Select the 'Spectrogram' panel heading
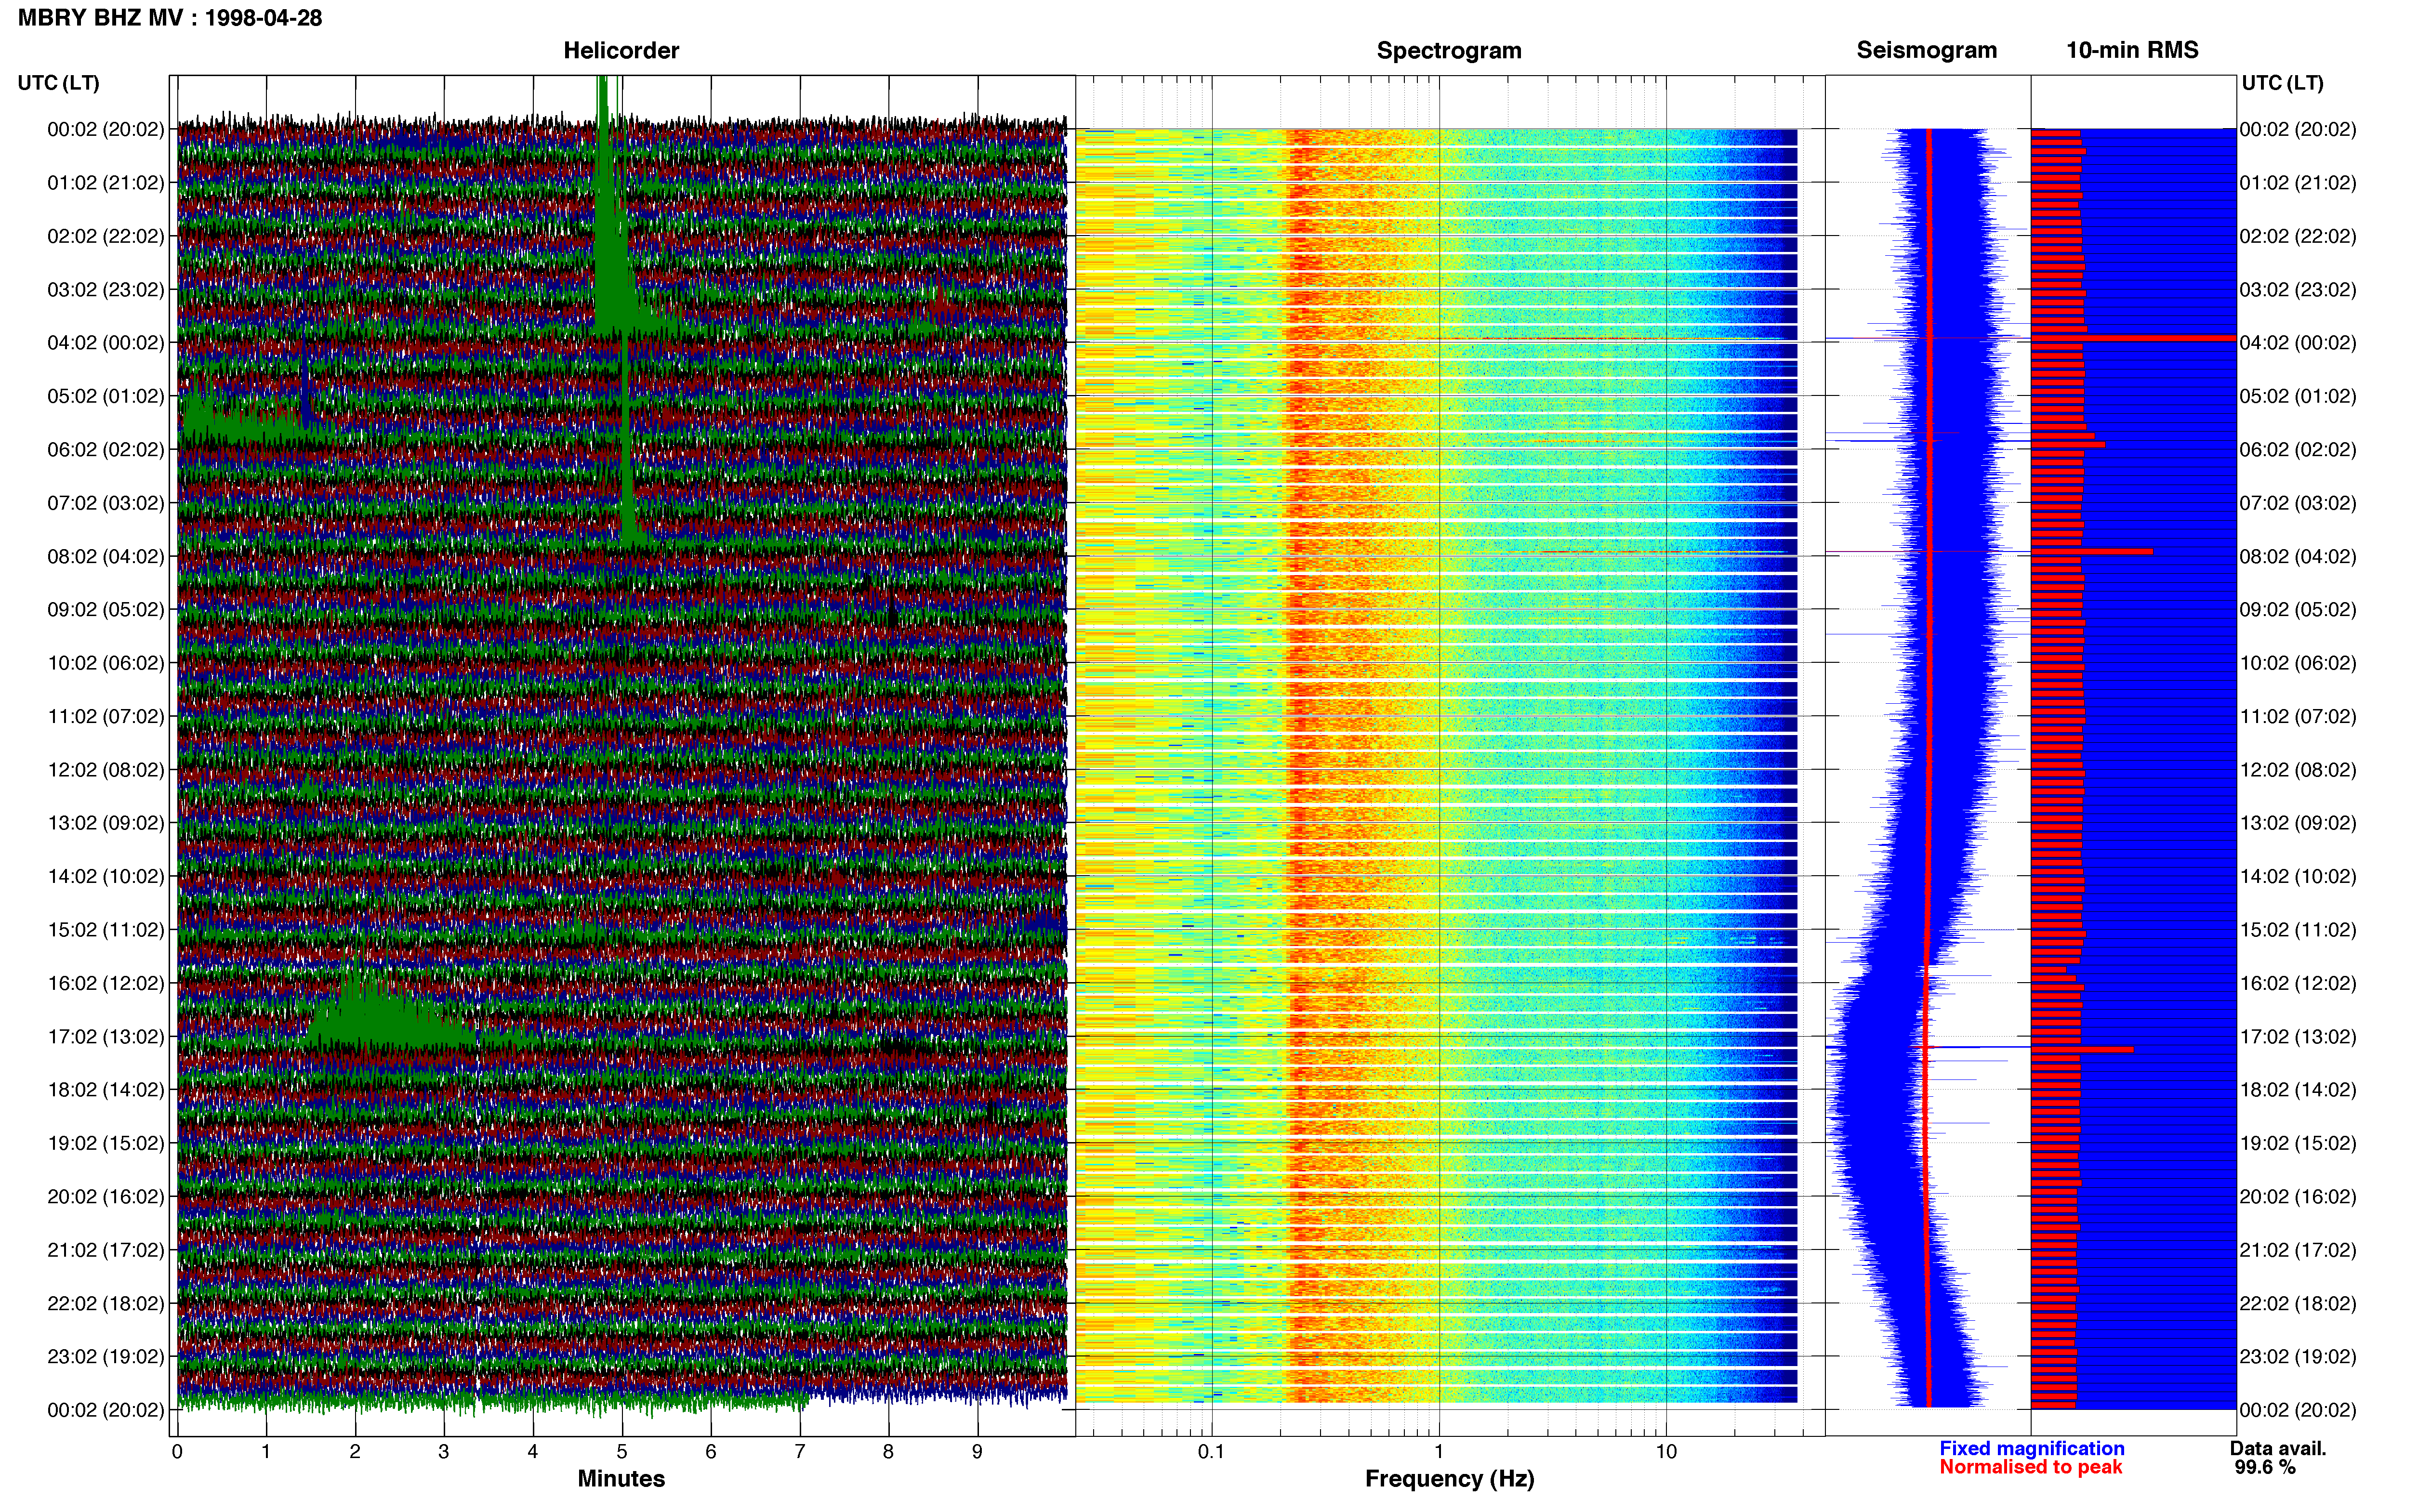 1449,50
